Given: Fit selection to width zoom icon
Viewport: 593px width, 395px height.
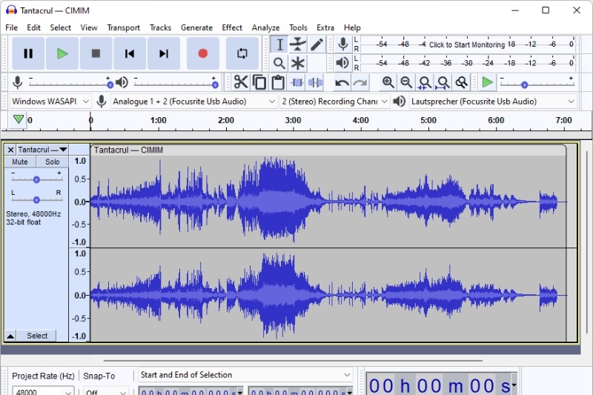Looking at the screenshot, I should coord(425,82).
